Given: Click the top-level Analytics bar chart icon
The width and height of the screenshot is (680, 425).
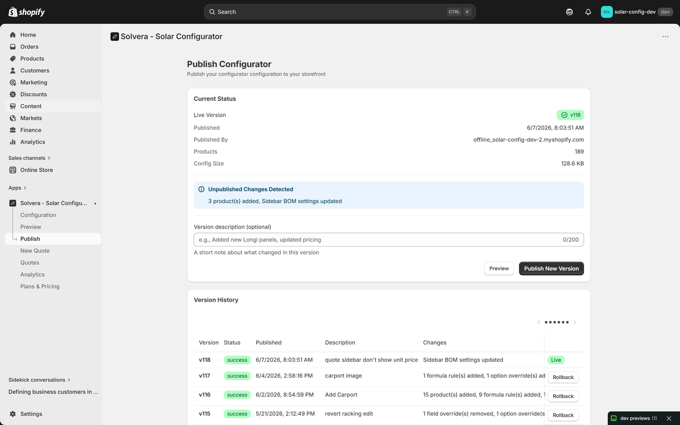Looking at the screenshot, I should coord(13,142).
